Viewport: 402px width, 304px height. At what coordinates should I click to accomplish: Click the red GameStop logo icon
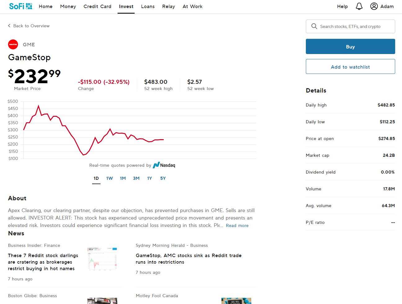(13, 44)
